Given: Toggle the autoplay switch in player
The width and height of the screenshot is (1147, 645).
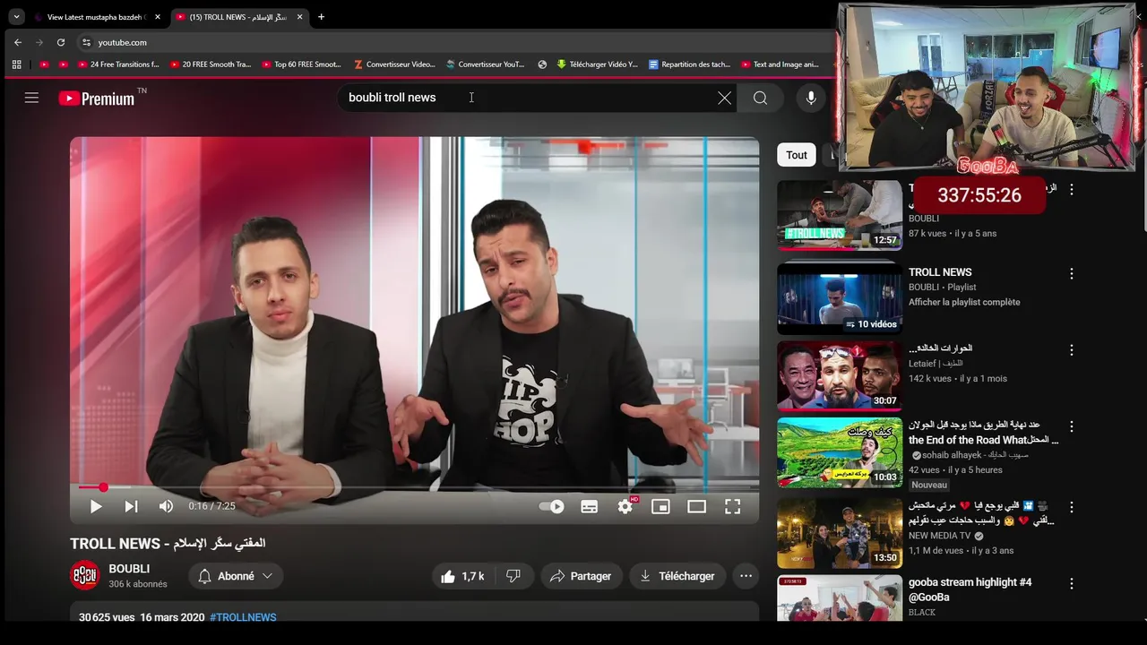Looking at the screenshot, I should click(x=552, y=506).
